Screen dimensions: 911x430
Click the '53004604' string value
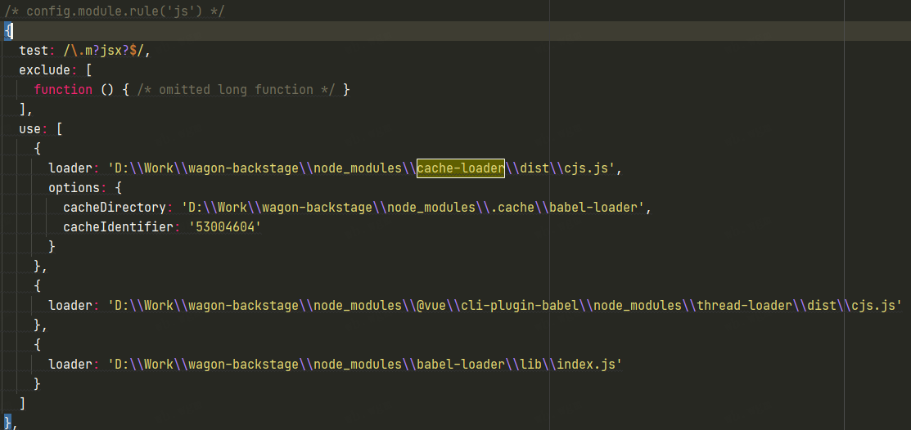tap(223, 227)
